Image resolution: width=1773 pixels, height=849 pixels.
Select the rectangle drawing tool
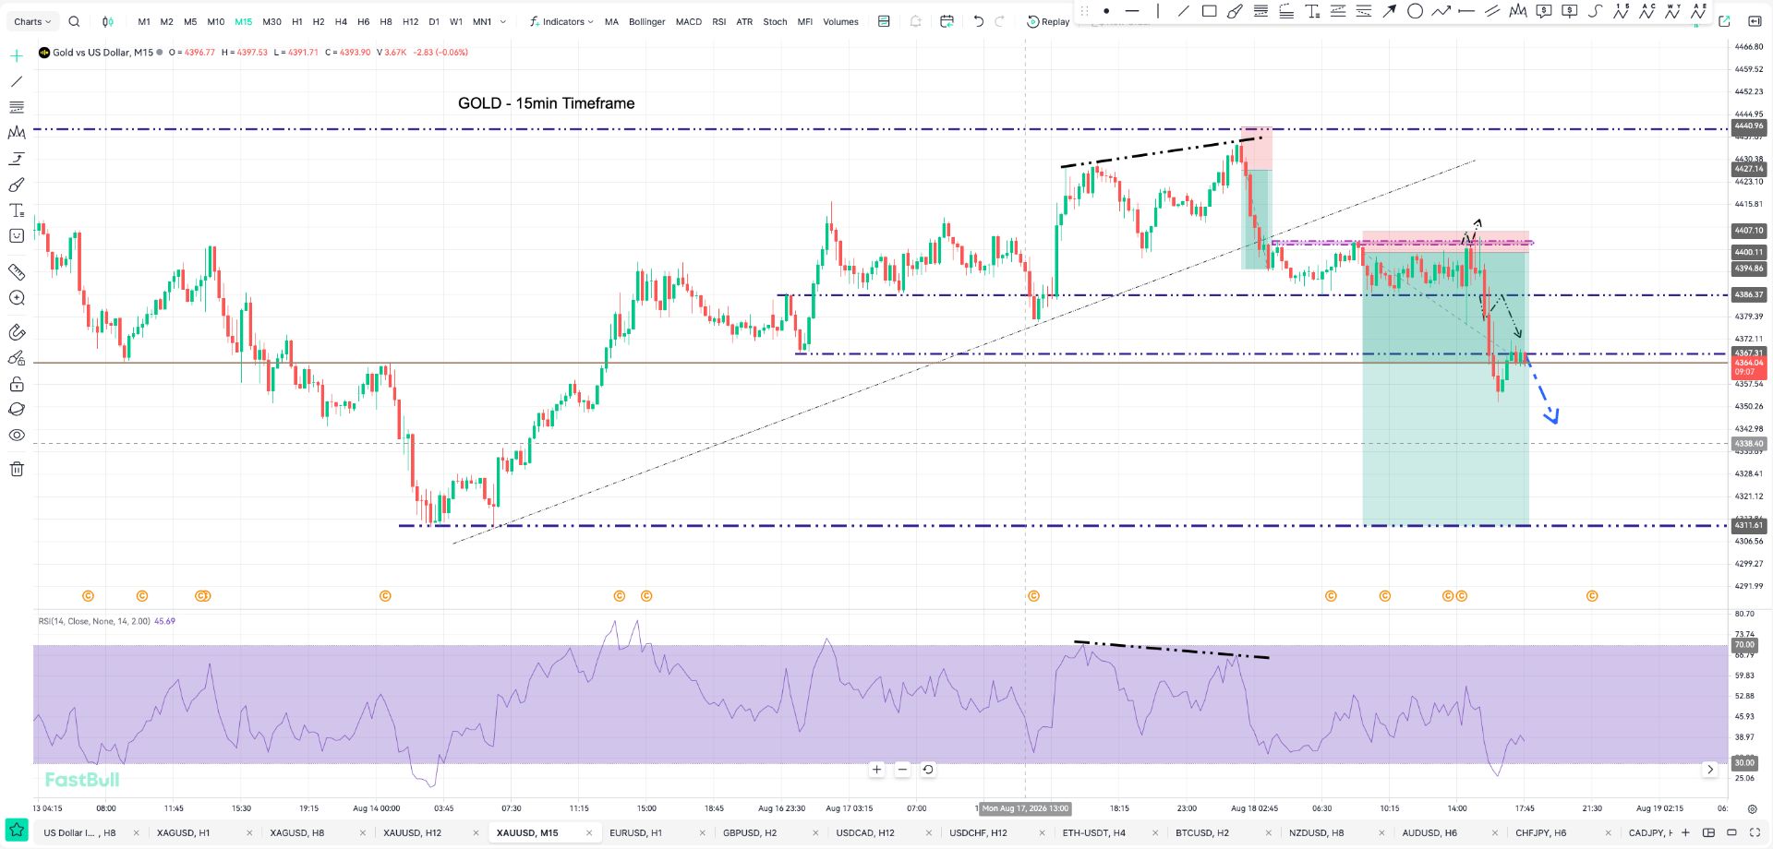pos(1209,11)
